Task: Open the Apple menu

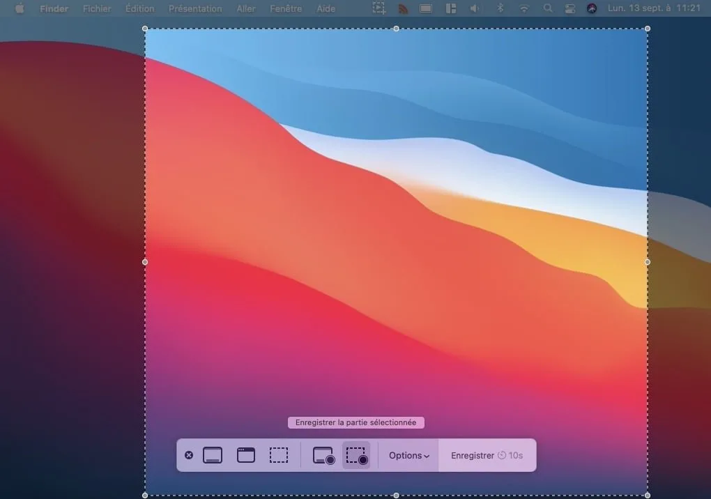Action: click(x=20, y=8)
